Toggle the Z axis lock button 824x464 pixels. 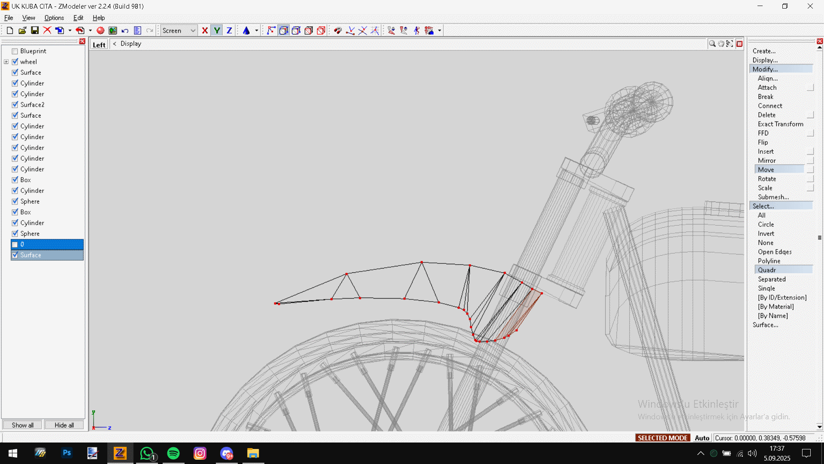[x=229, y=31]
